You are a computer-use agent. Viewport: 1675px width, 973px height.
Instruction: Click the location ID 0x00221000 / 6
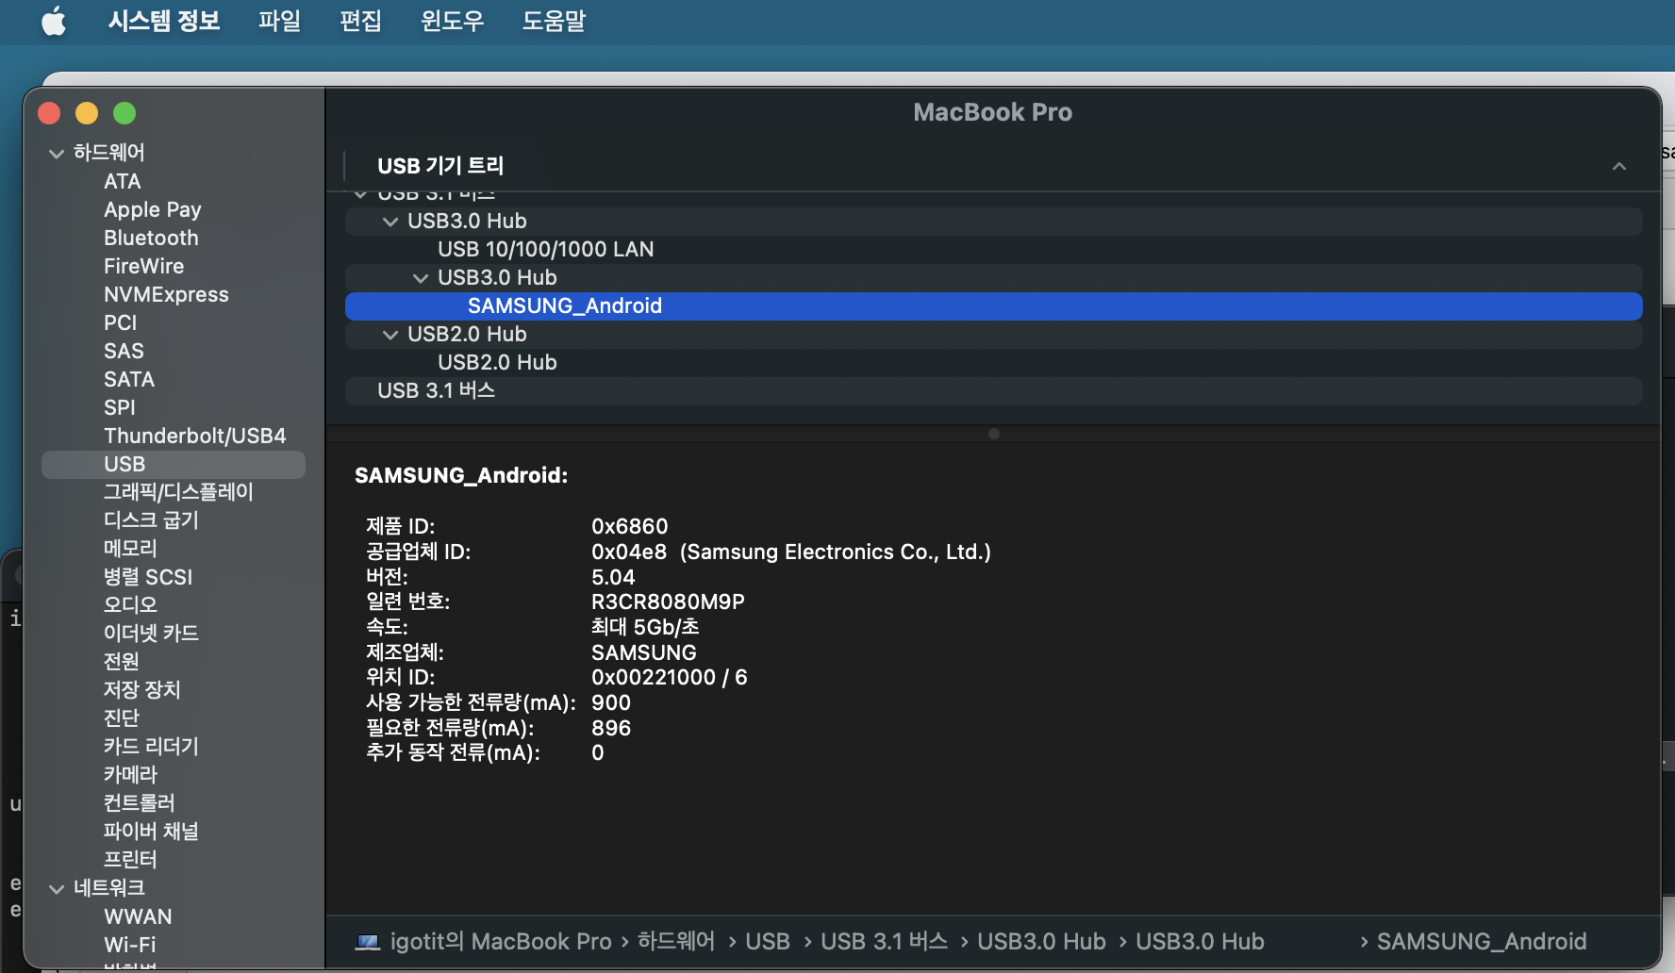pos(669,677)
